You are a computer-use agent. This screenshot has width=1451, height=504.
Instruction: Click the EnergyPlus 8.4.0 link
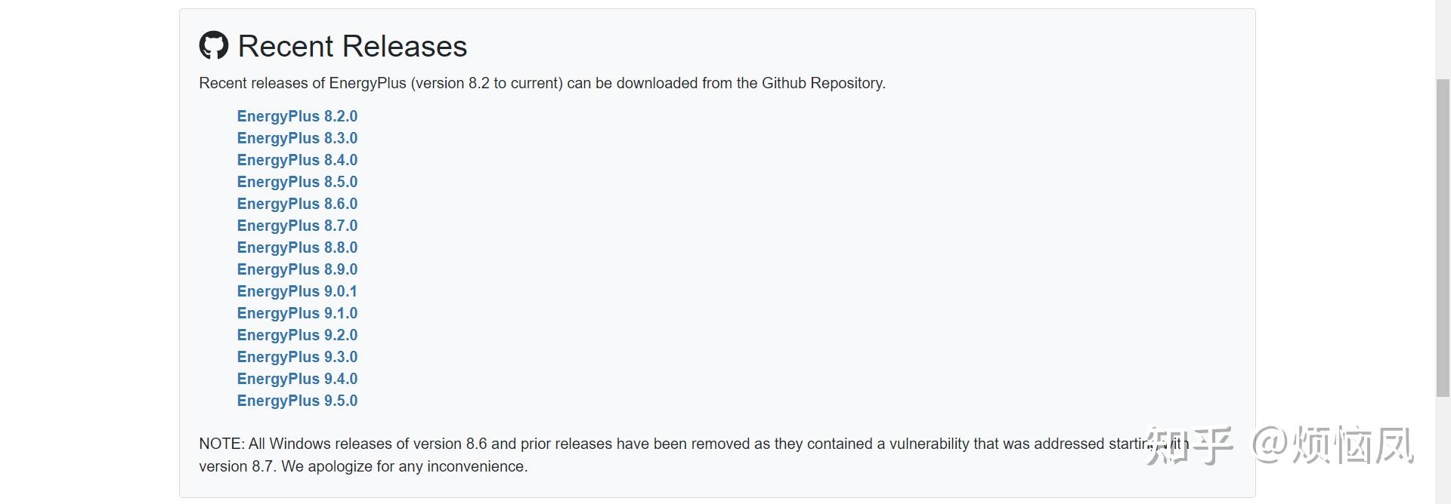coord(297,160)
